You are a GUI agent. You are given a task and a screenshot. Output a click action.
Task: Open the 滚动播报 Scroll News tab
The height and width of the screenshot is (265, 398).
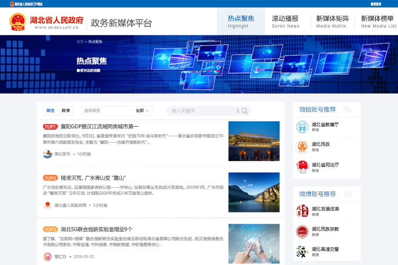[285, 21]
